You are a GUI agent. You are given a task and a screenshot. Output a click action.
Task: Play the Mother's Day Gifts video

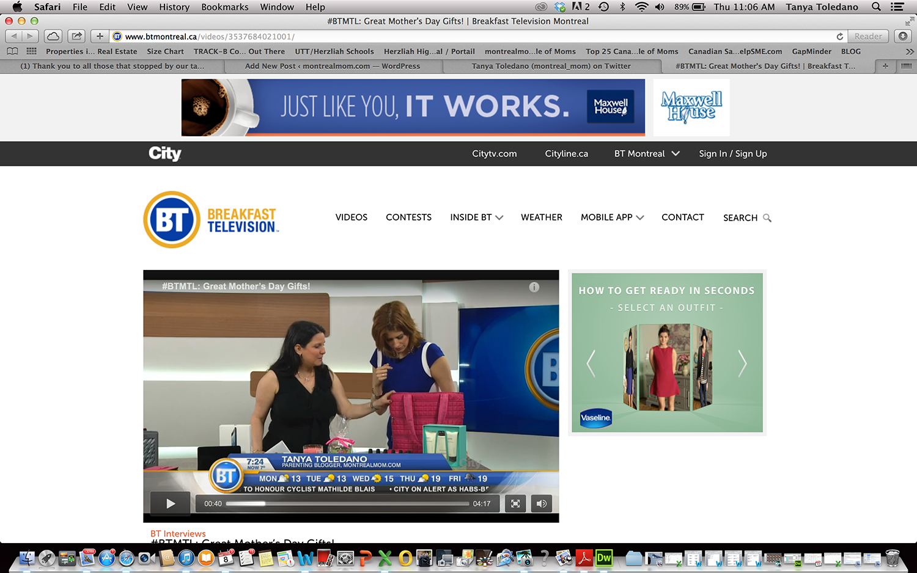click(x=171, y=503)
